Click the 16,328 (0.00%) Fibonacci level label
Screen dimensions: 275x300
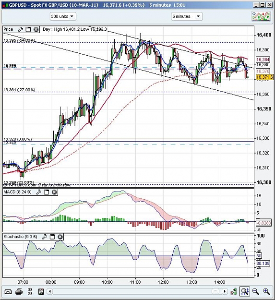point(18,139)
